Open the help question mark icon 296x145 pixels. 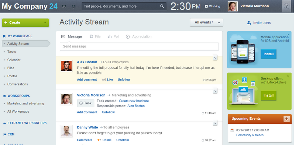click(x=286, y=6)
